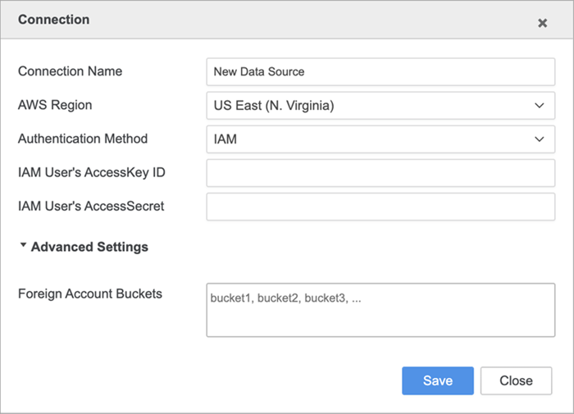Image resolution: width=574 pixels, height=414 pixels.
Task: Click the IAM User's AccessSecret label
Action: (91, 206)
